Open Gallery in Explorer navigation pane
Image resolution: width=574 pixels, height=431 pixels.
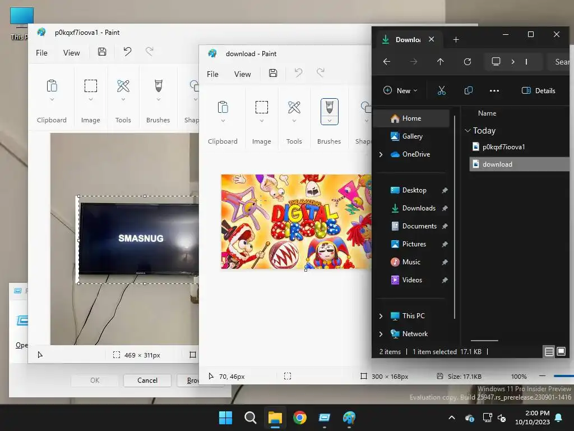[412, 136]
